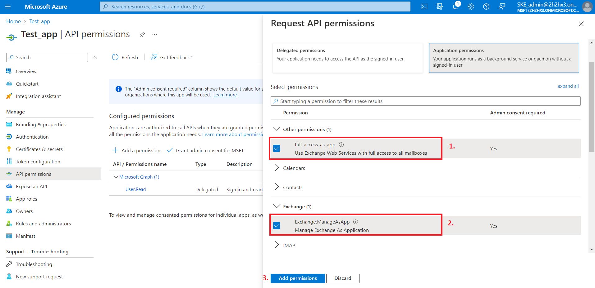This screenshot has height=288, width=595.
Task: Expand the Contacts permission group
Action: (277, 187)
